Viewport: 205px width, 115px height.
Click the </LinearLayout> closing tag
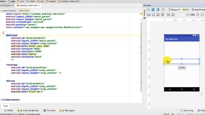(11, 100)
